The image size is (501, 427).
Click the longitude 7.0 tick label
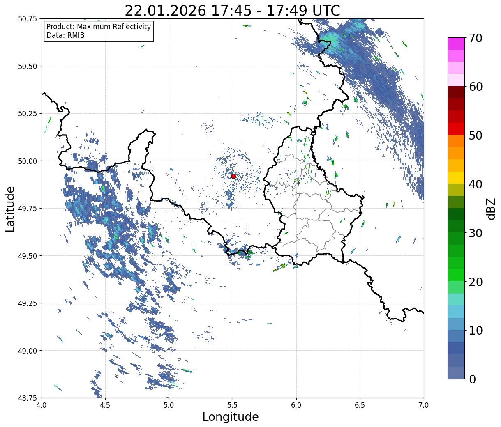(x=424, y=405)
